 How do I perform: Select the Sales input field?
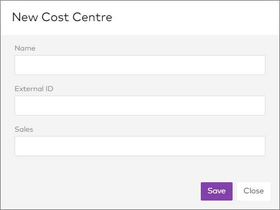click(140, 146)
